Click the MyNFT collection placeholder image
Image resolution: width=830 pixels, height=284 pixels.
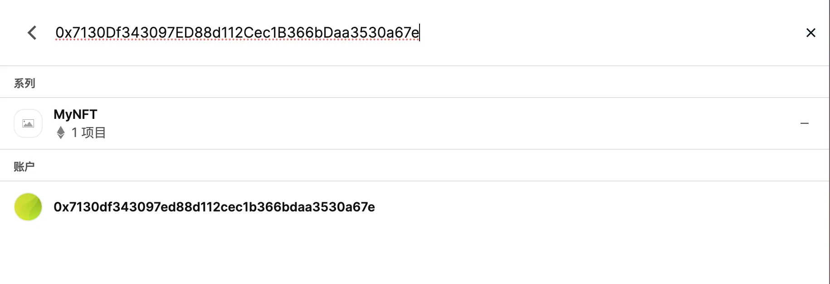click(28, 123)
